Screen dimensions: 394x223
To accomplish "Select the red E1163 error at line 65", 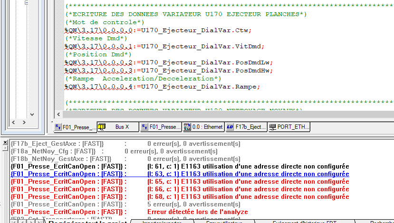I will tap(248, 182).
